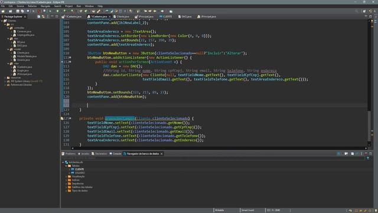Click the search magnifier icon in toolbar

pyautogui.click(x=357, y=11)
